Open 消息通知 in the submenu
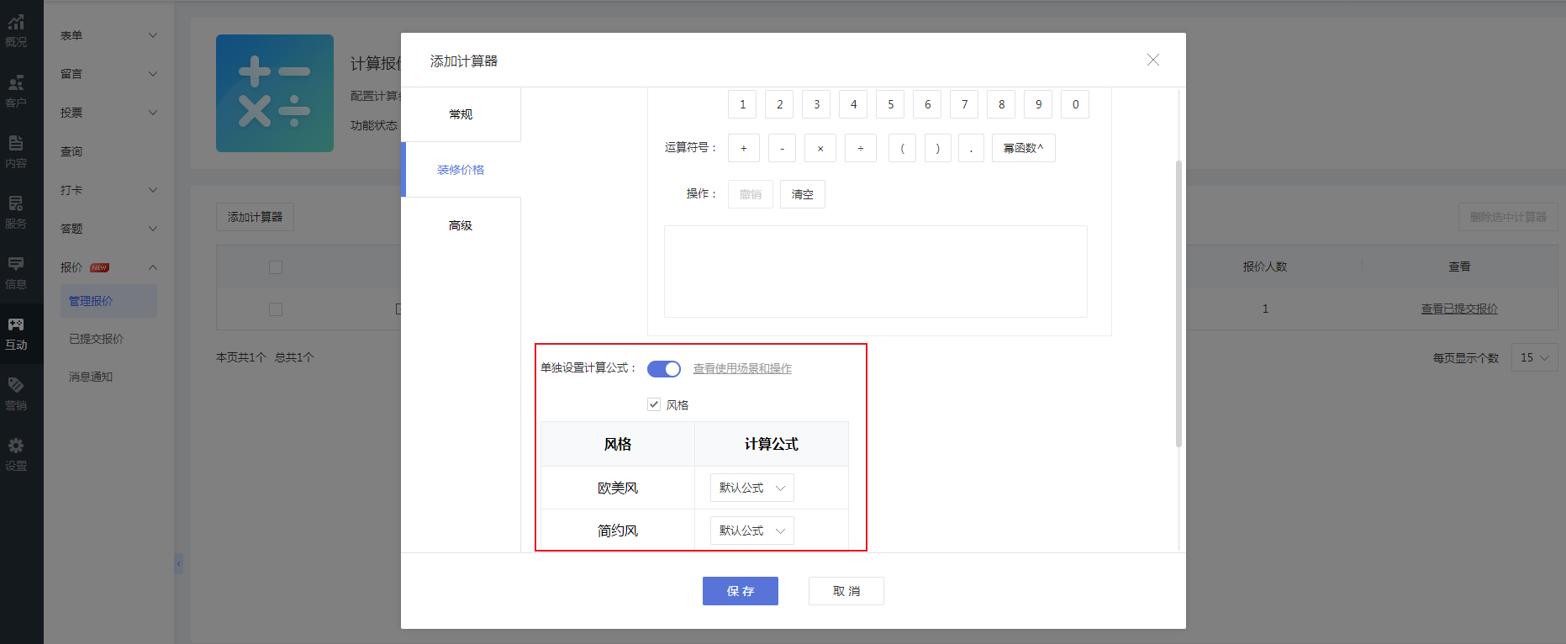Screen dimensions: 1566x644 (x=91, y=377)
